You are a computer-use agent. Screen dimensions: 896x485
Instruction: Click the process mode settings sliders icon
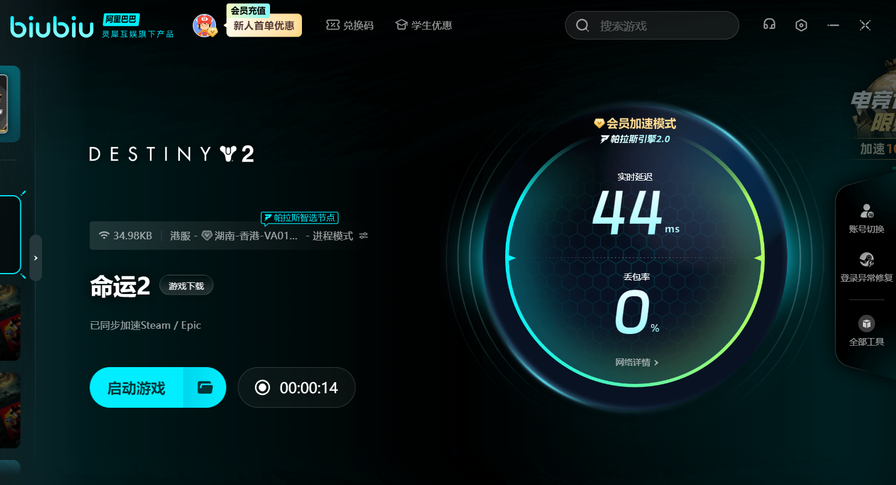[364, 236]
